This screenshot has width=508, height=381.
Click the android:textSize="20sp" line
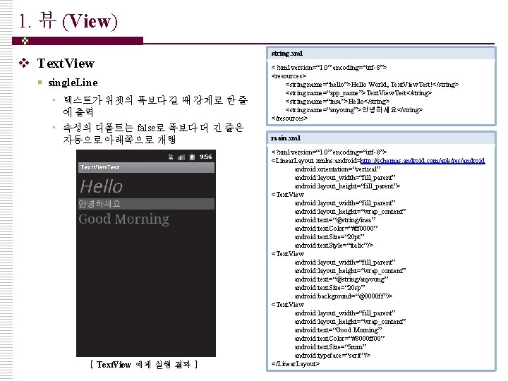(x=329, y=288)
